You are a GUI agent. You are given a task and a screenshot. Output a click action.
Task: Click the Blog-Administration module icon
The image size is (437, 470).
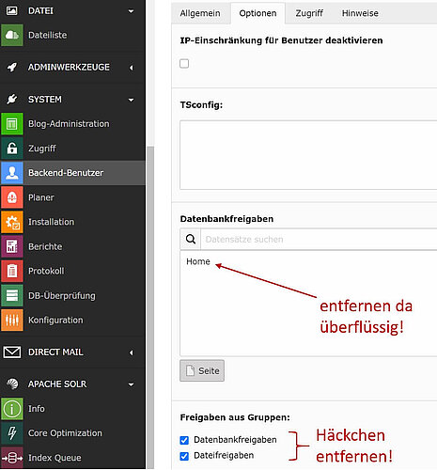tap(12, 124)
